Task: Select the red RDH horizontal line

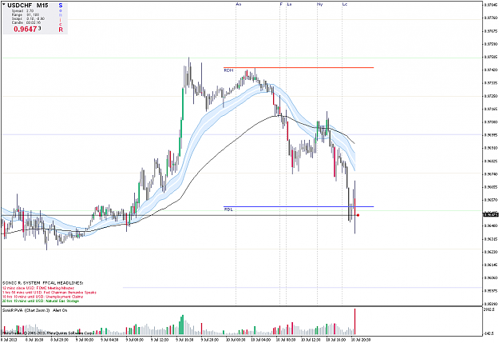Action: (x=299, y=68)
